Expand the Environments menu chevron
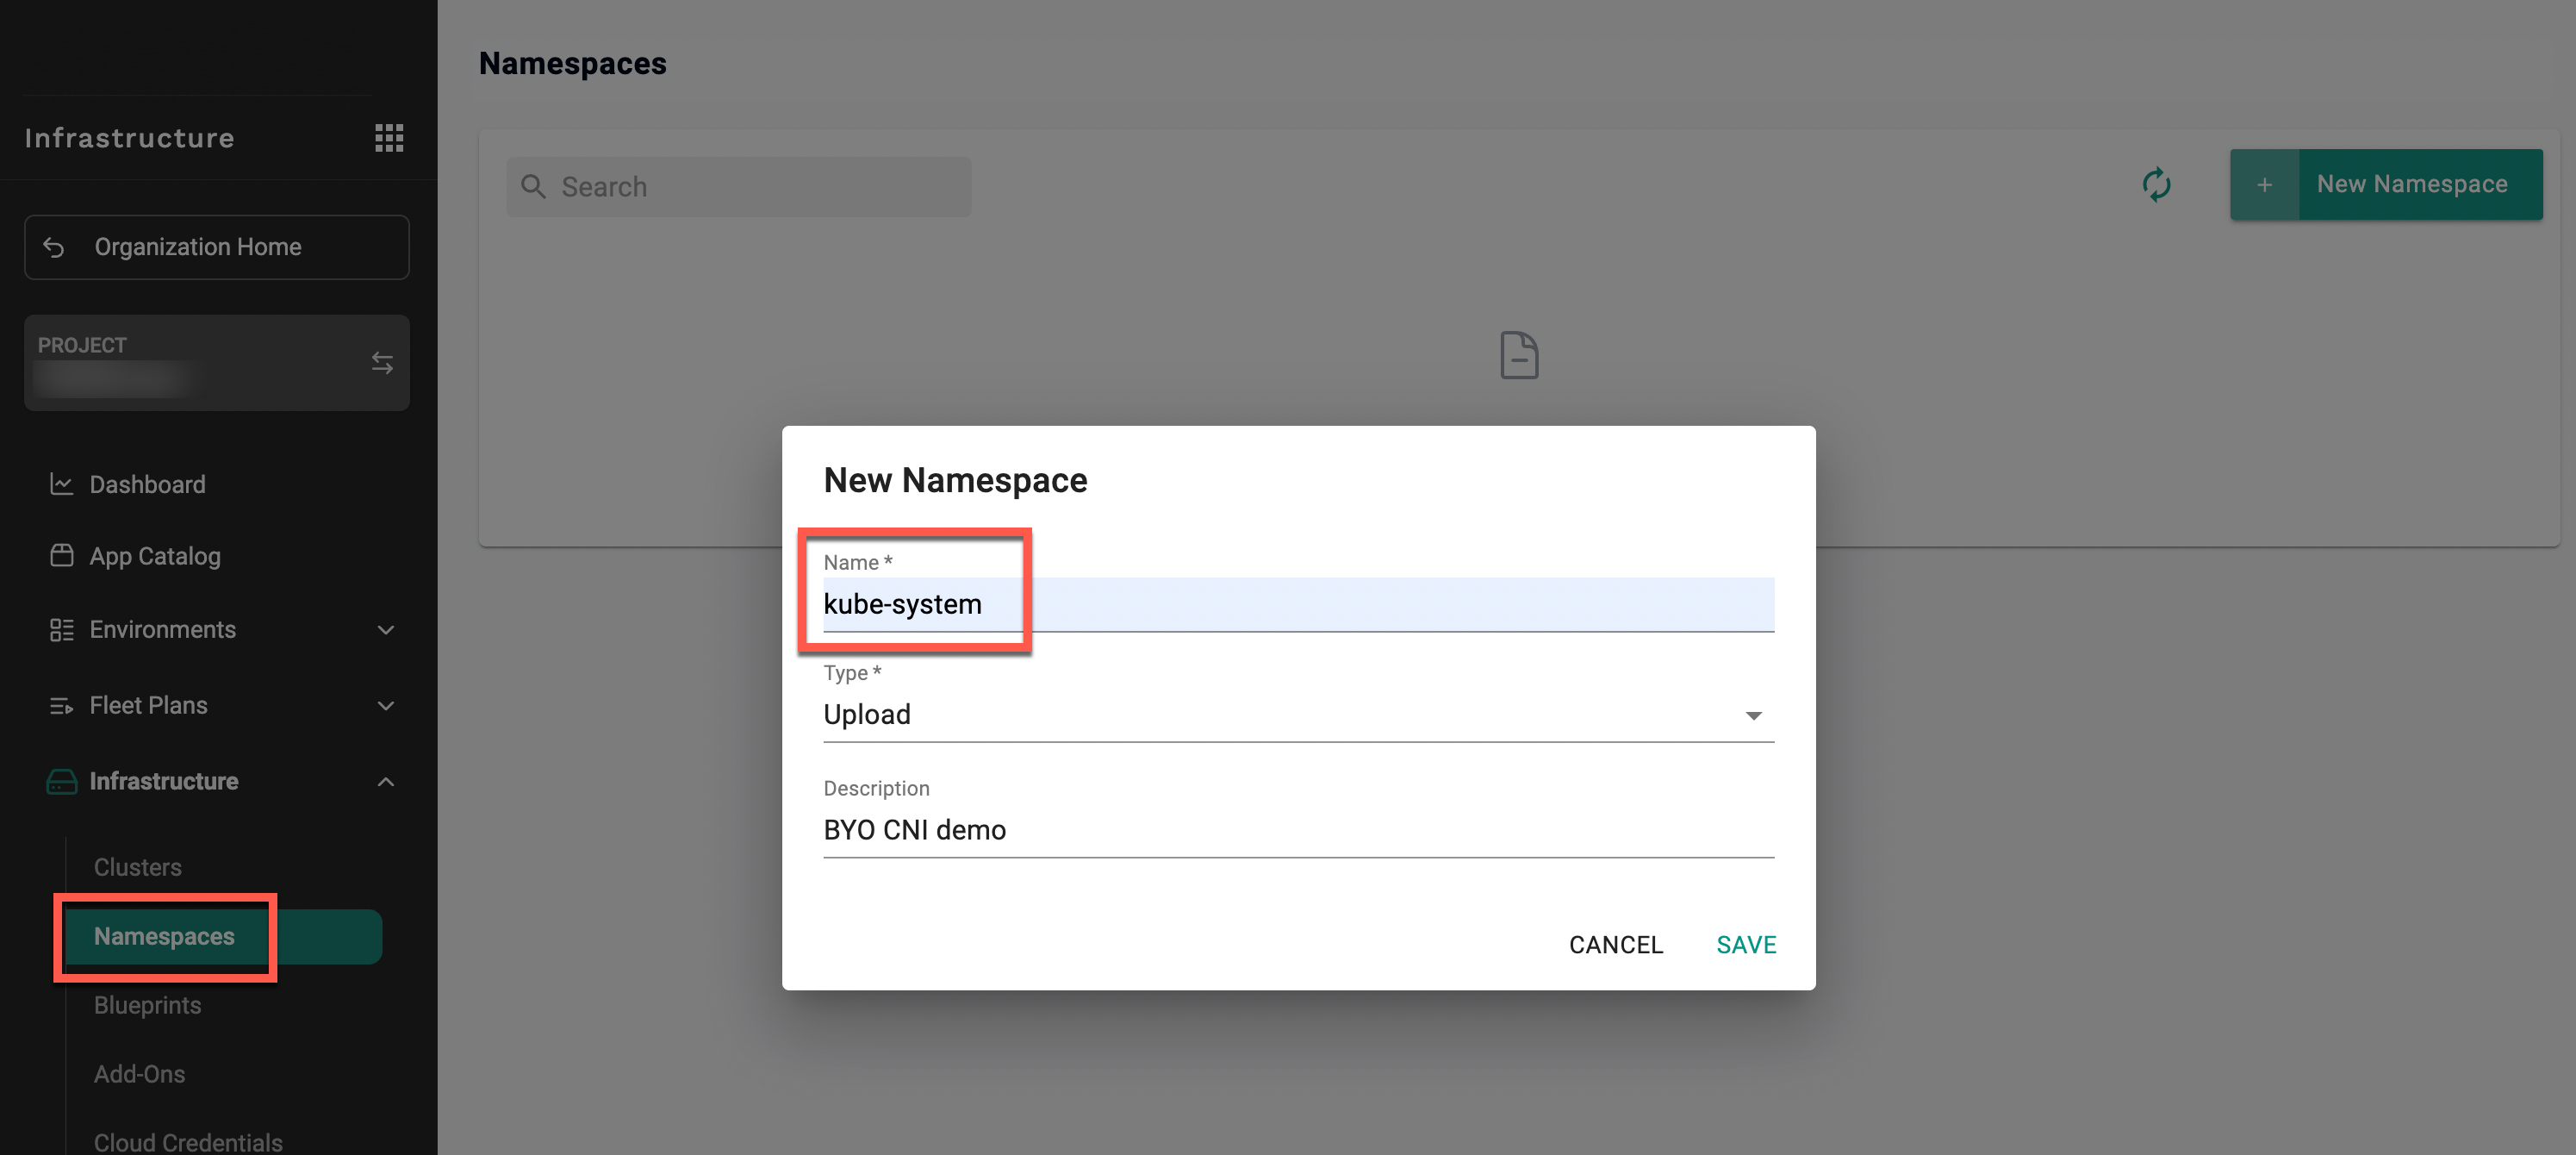2576x1155 pixels. point(386,629)
